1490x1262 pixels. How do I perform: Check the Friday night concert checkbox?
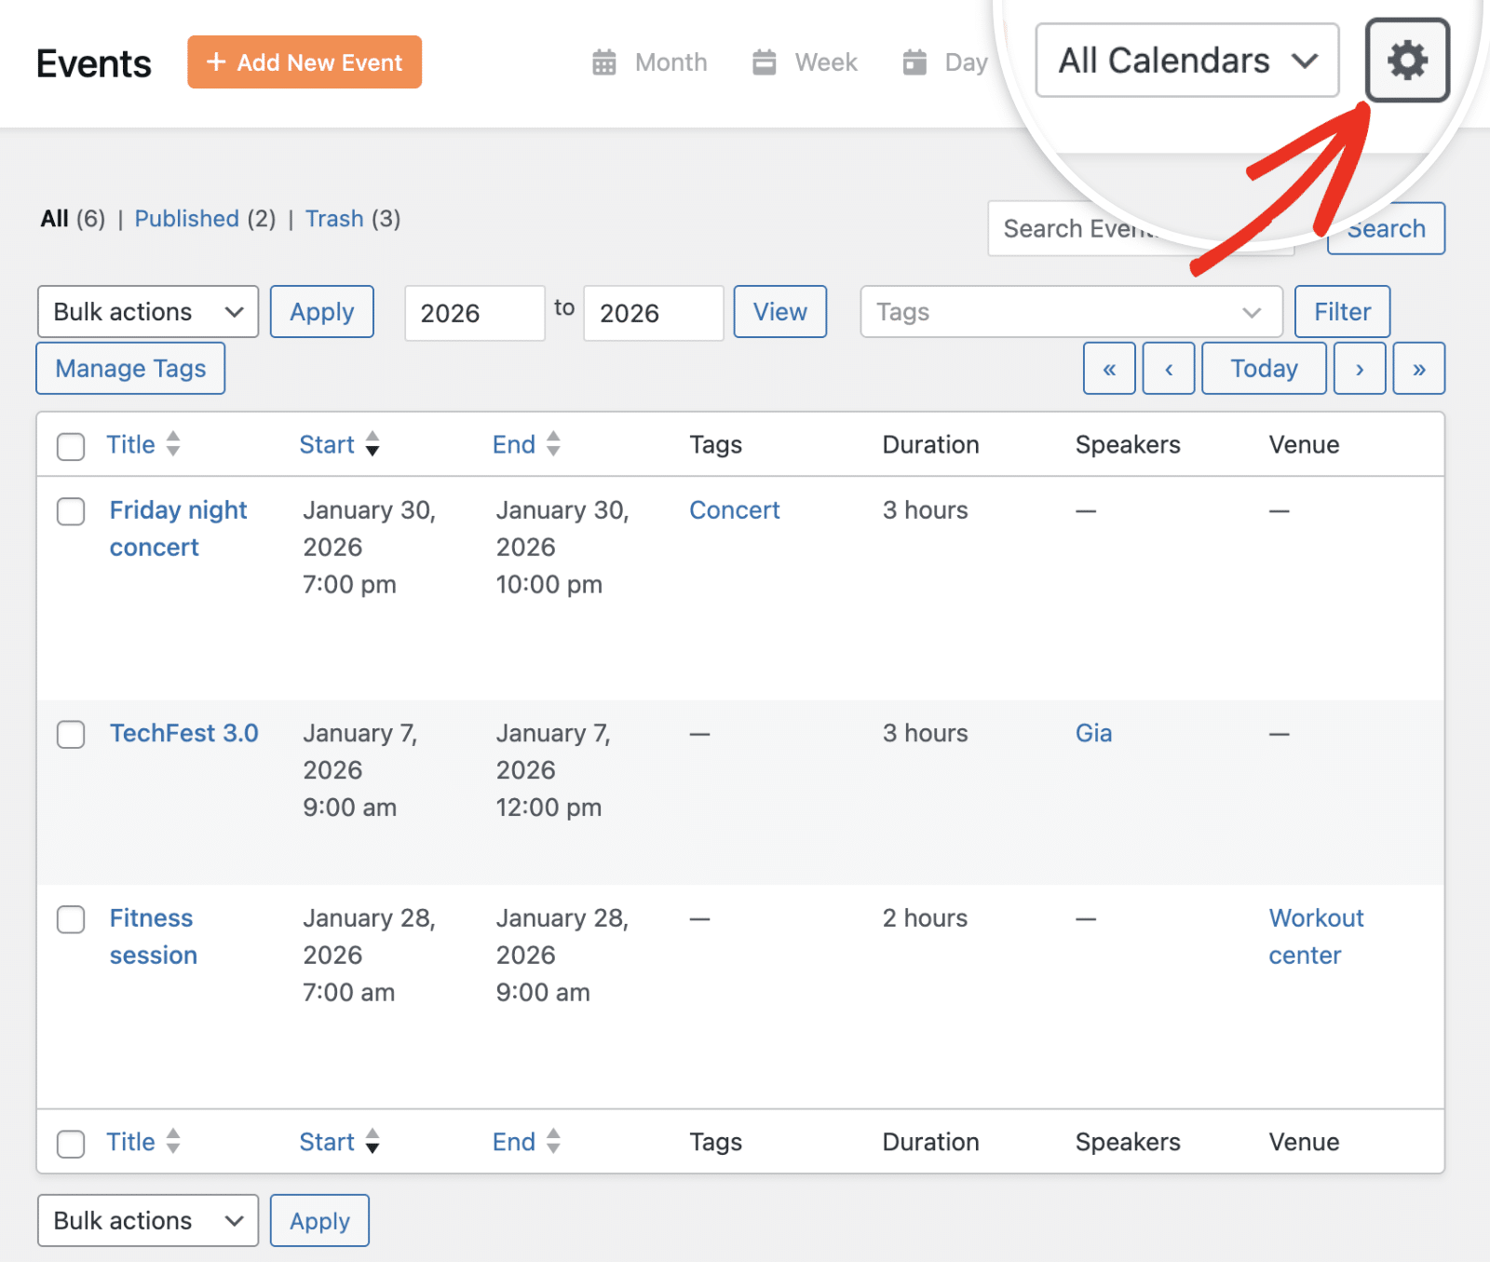click(71, 511)
